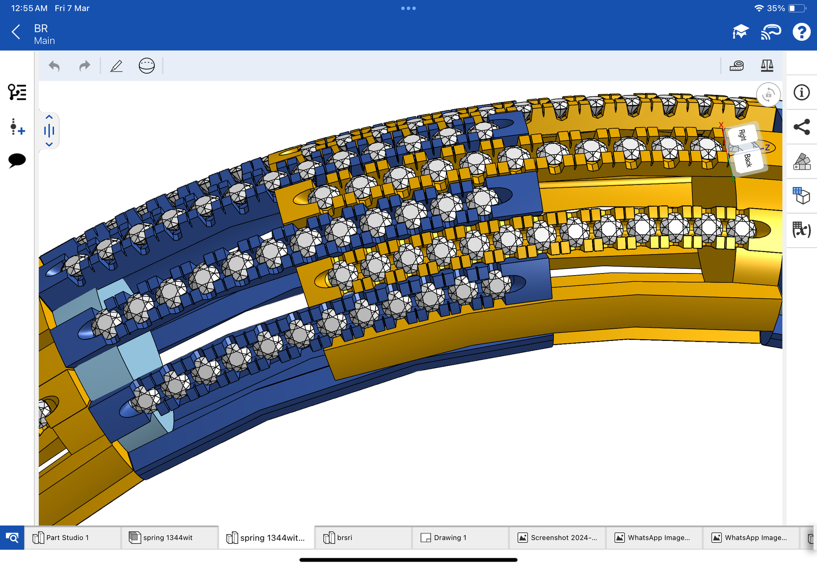Viewport: 817px width, 567px height.
Task: Open the measure tool
Action: click(x=736, y=66)
